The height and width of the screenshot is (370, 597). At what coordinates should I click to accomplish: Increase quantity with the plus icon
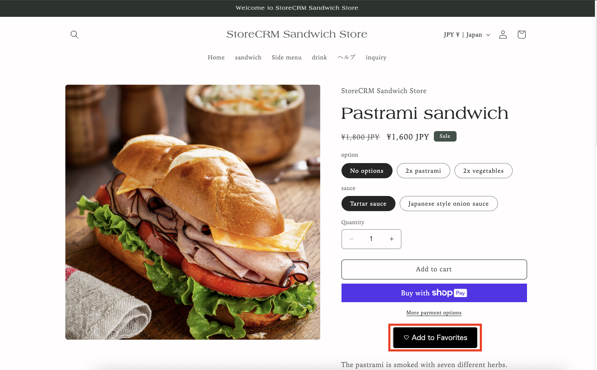pyautogui.click(x=392, y=239)
